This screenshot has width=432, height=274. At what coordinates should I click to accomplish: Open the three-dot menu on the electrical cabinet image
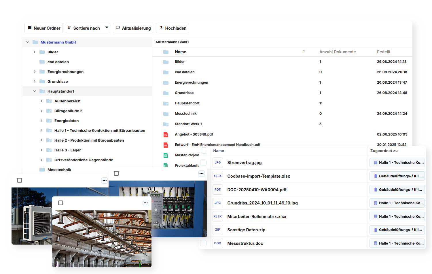coord(201,173)
